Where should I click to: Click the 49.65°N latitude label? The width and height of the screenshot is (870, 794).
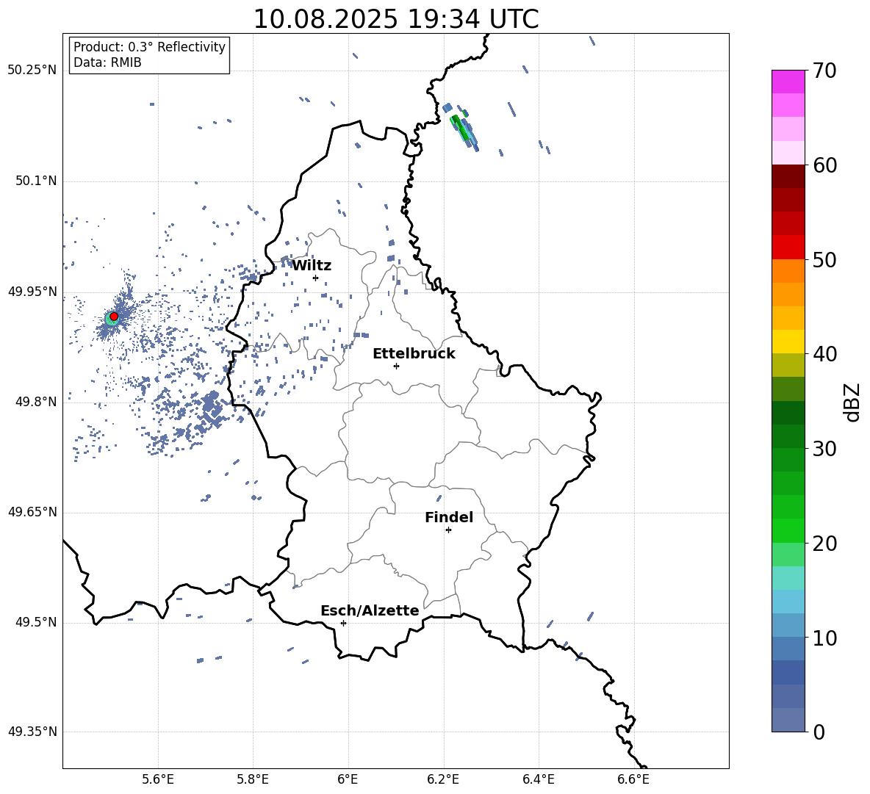32,511
